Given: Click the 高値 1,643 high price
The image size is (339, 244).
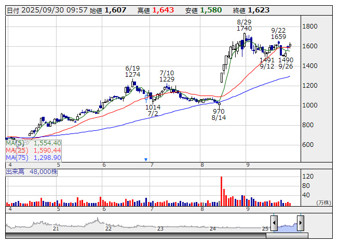Looking at the screenshot, I should tap(156, 10).
